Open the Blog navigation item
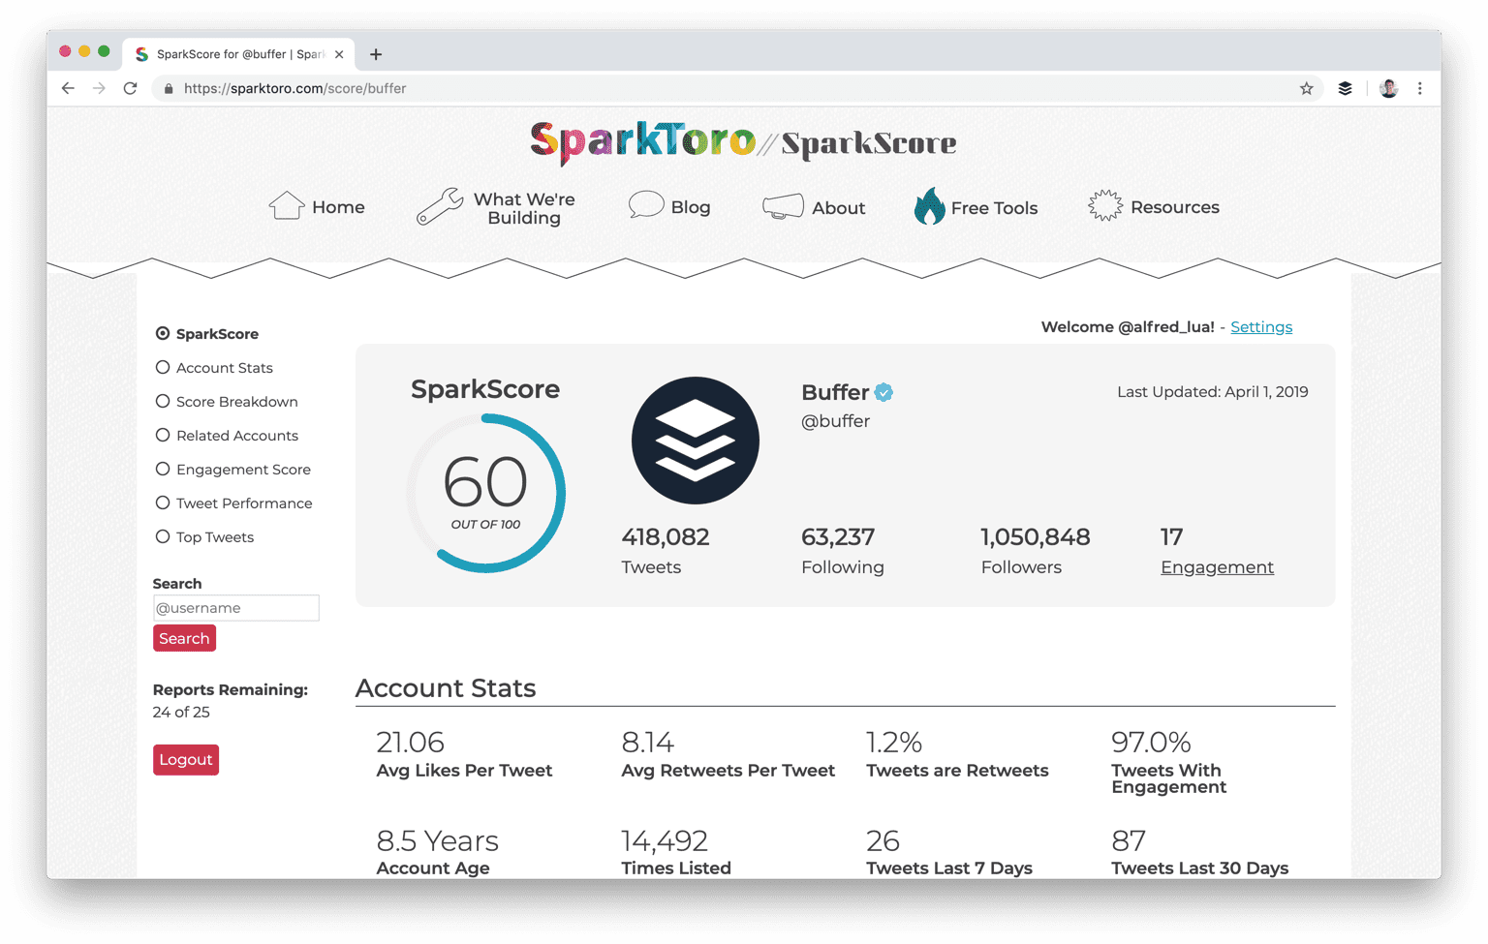The width and height of the screenshot is (1488, 944). click(x=691, y=207)
